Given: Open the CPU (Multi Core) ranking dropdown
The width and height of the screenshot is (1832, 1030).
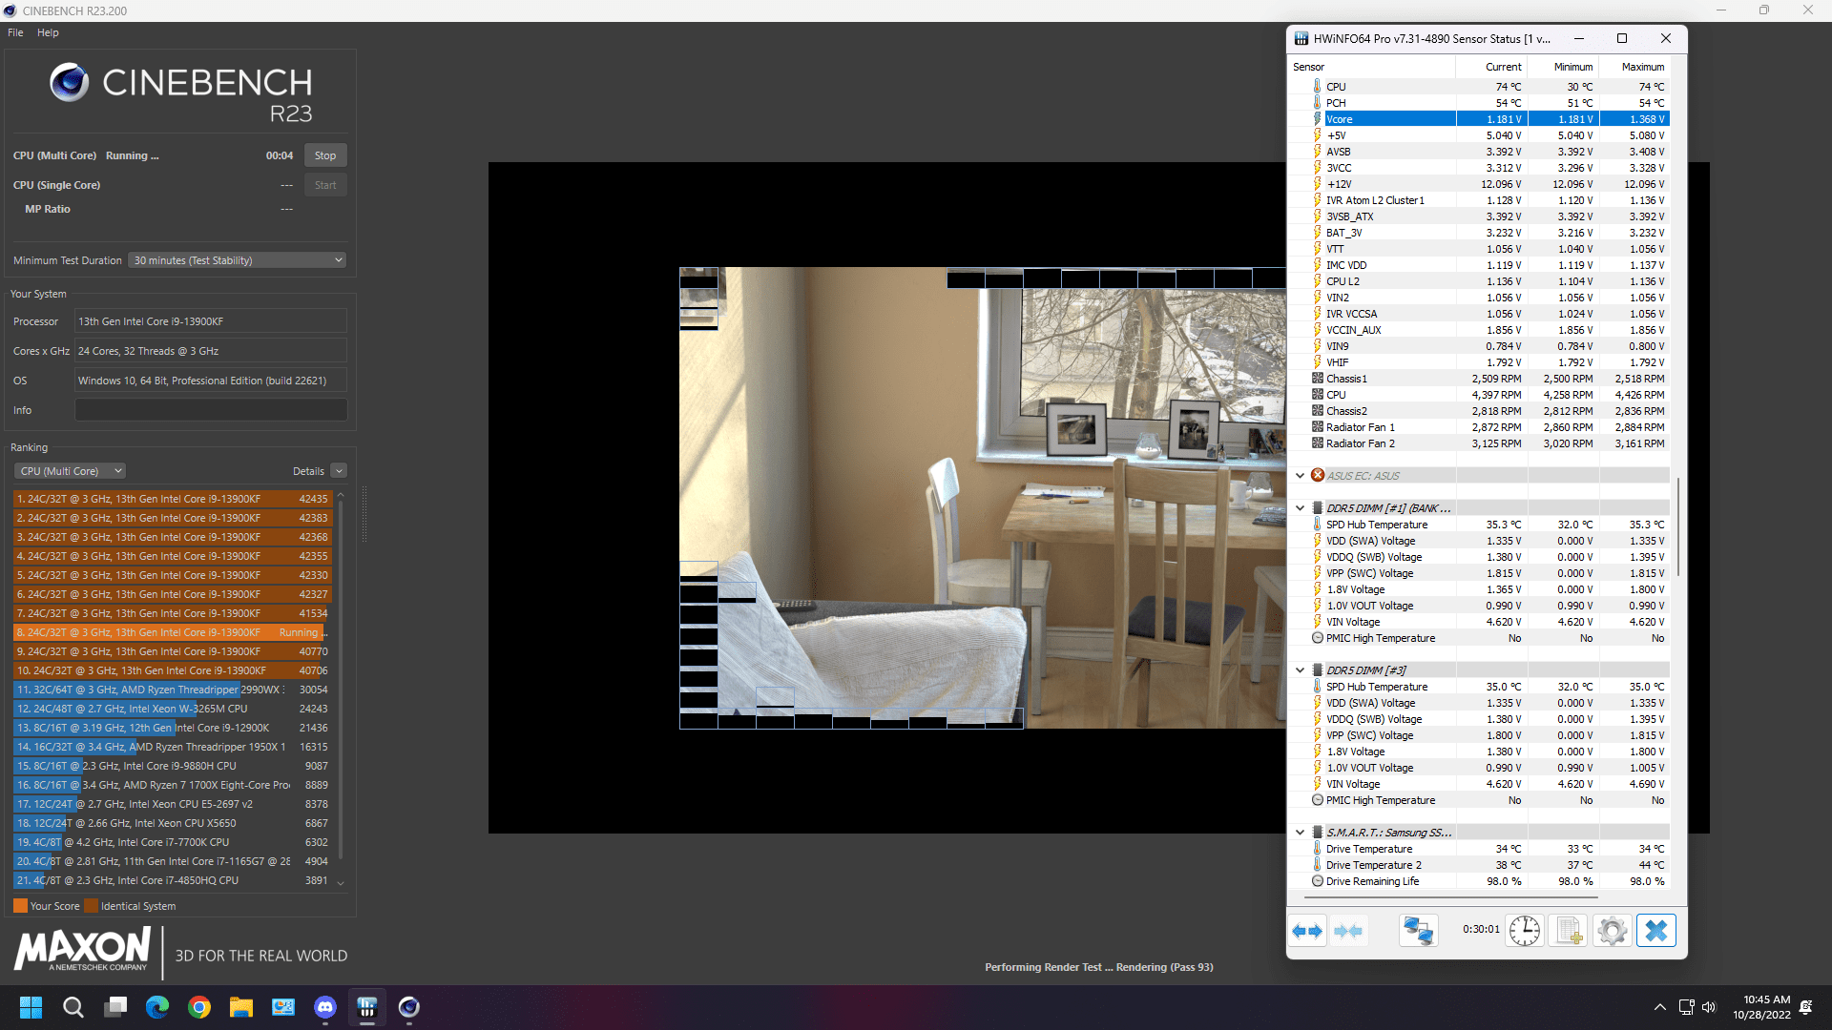Looking at the screenshot, I should click(x=70, y=471).
